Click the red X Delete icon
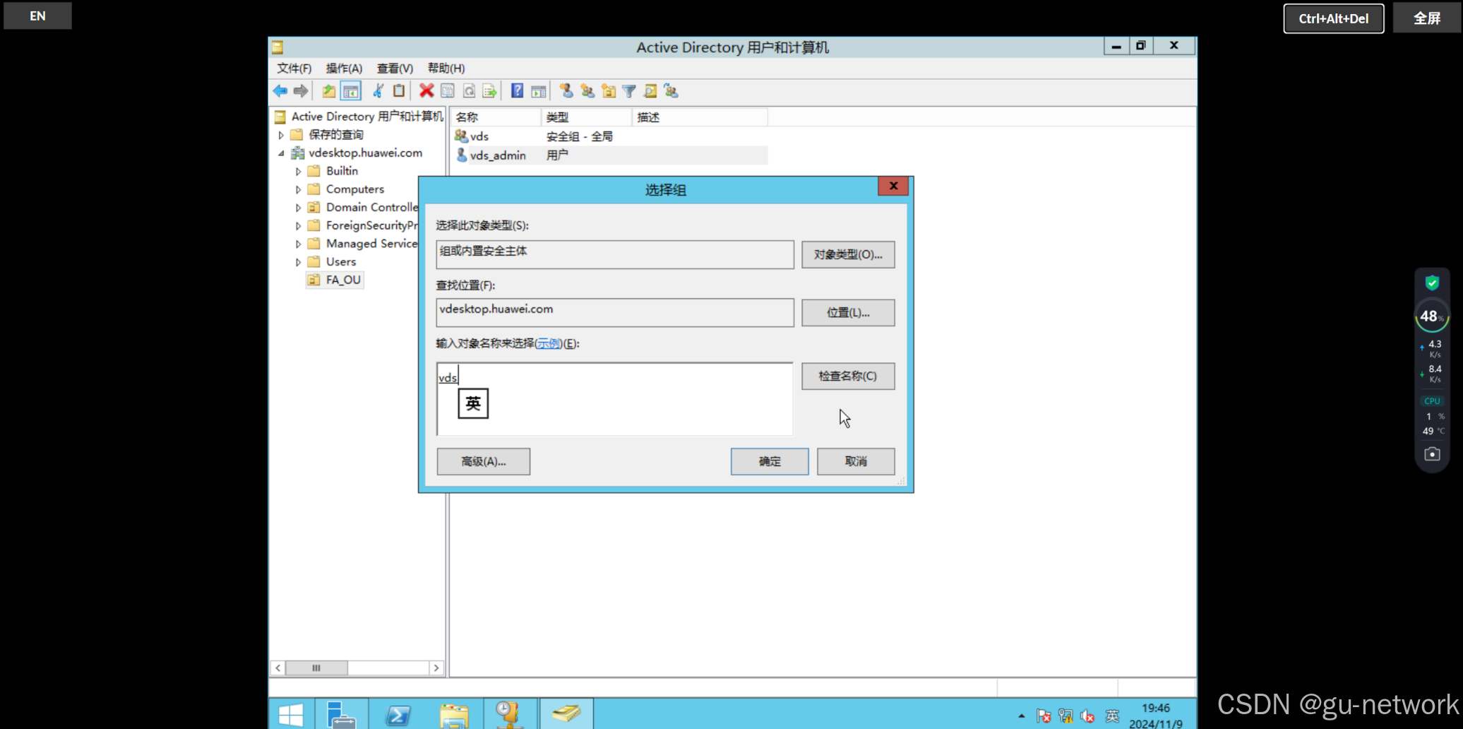This screenshot has width=1463, height=729. coord(426,91)
